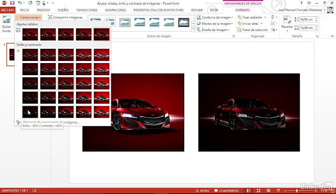Switch to the ANIMACIONES tab

click(115, 10)
